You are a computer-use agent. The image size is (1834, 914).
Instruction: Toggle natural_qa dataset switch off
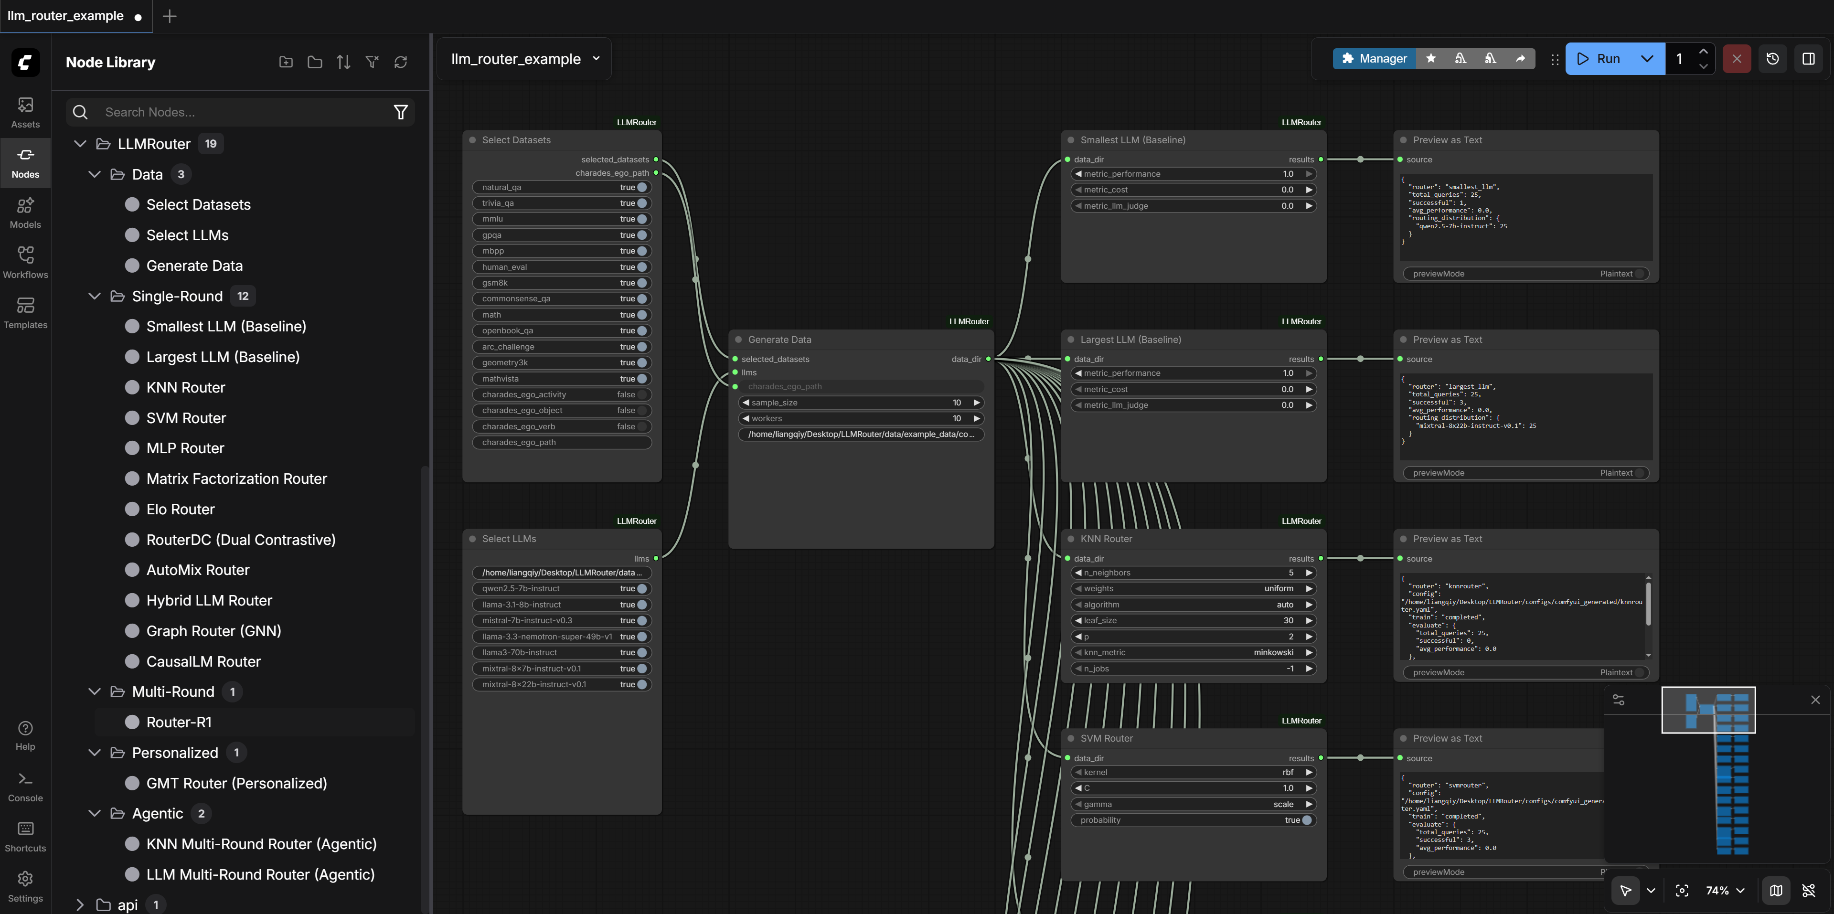click(x=641, y=187)
